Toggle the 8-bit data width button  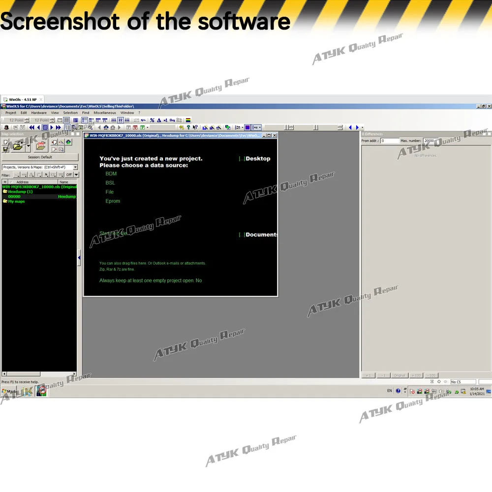[x=85, y=120]
